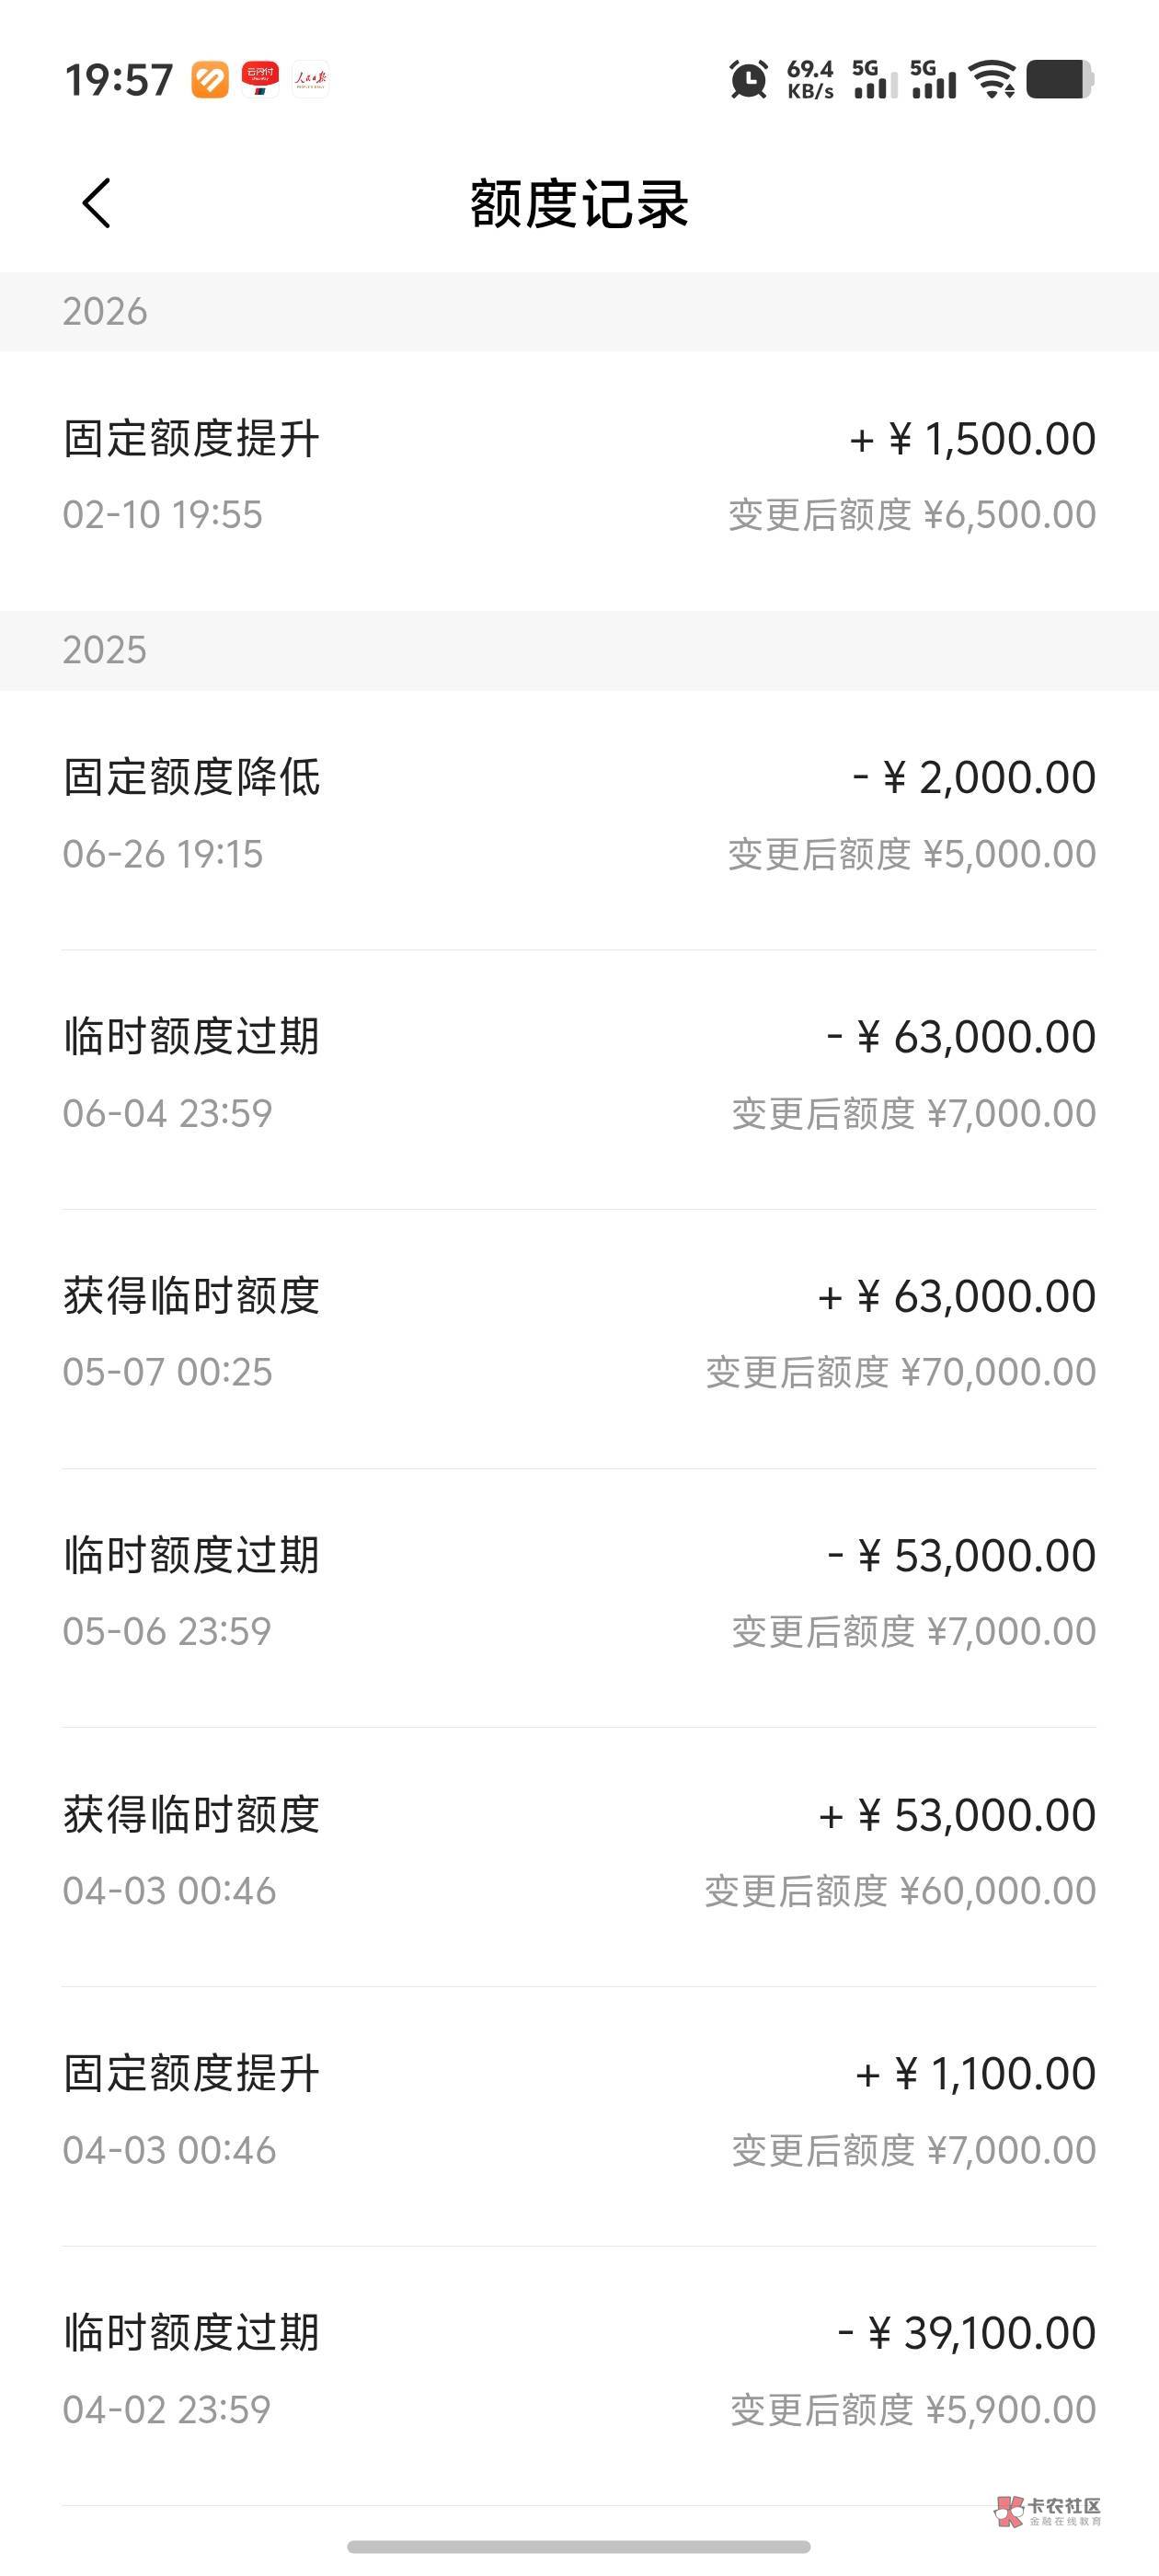Screen dimensions: 1159x2576
Task: Tap the 69.4 KB/s network speed indicator
Action: pos(809,79)
